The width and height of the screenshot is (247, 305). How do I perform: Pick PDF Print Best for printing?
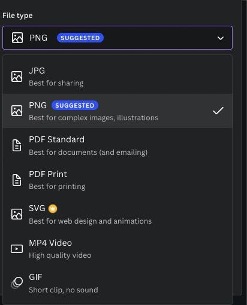(x=118, y=180)
